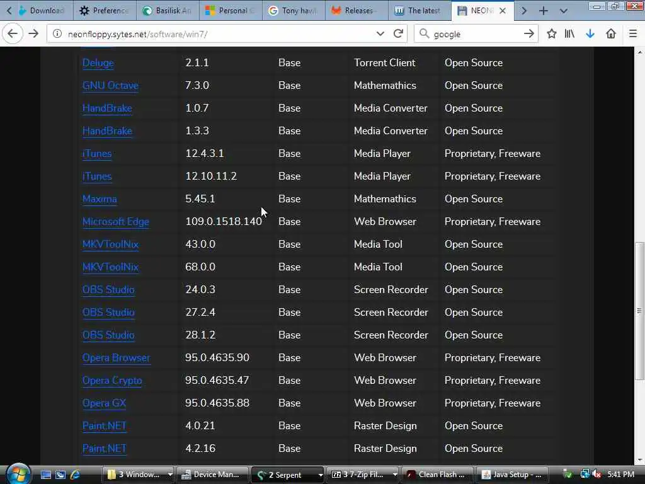Click the scrollbar up arrow
Screen dimensions: 645x484
tap(639, 52)
